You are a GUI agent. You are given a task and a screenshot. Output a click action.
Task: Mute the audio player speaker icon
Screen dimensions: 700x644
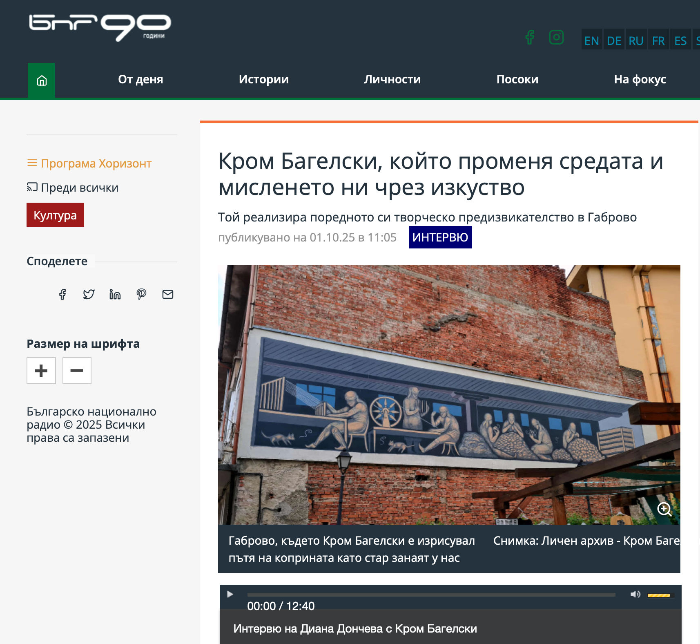[x=635, y=594]
